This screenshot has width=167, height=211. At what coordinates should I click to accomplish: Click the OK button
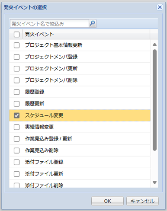click(x=107, y=201)
